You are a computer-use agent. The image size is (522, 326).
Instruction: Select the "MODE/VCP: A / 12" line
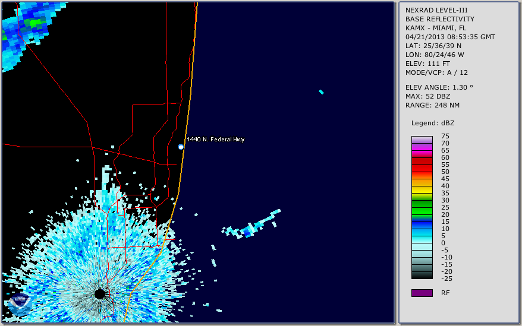click(x=436, y=72)
